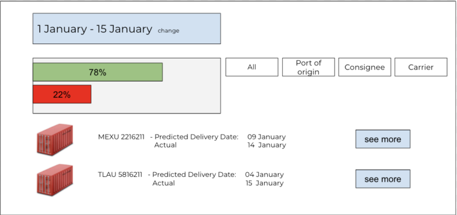The image size is (457, 215).
Task: Select the Port of origin filter
Action: click(308, 67)
